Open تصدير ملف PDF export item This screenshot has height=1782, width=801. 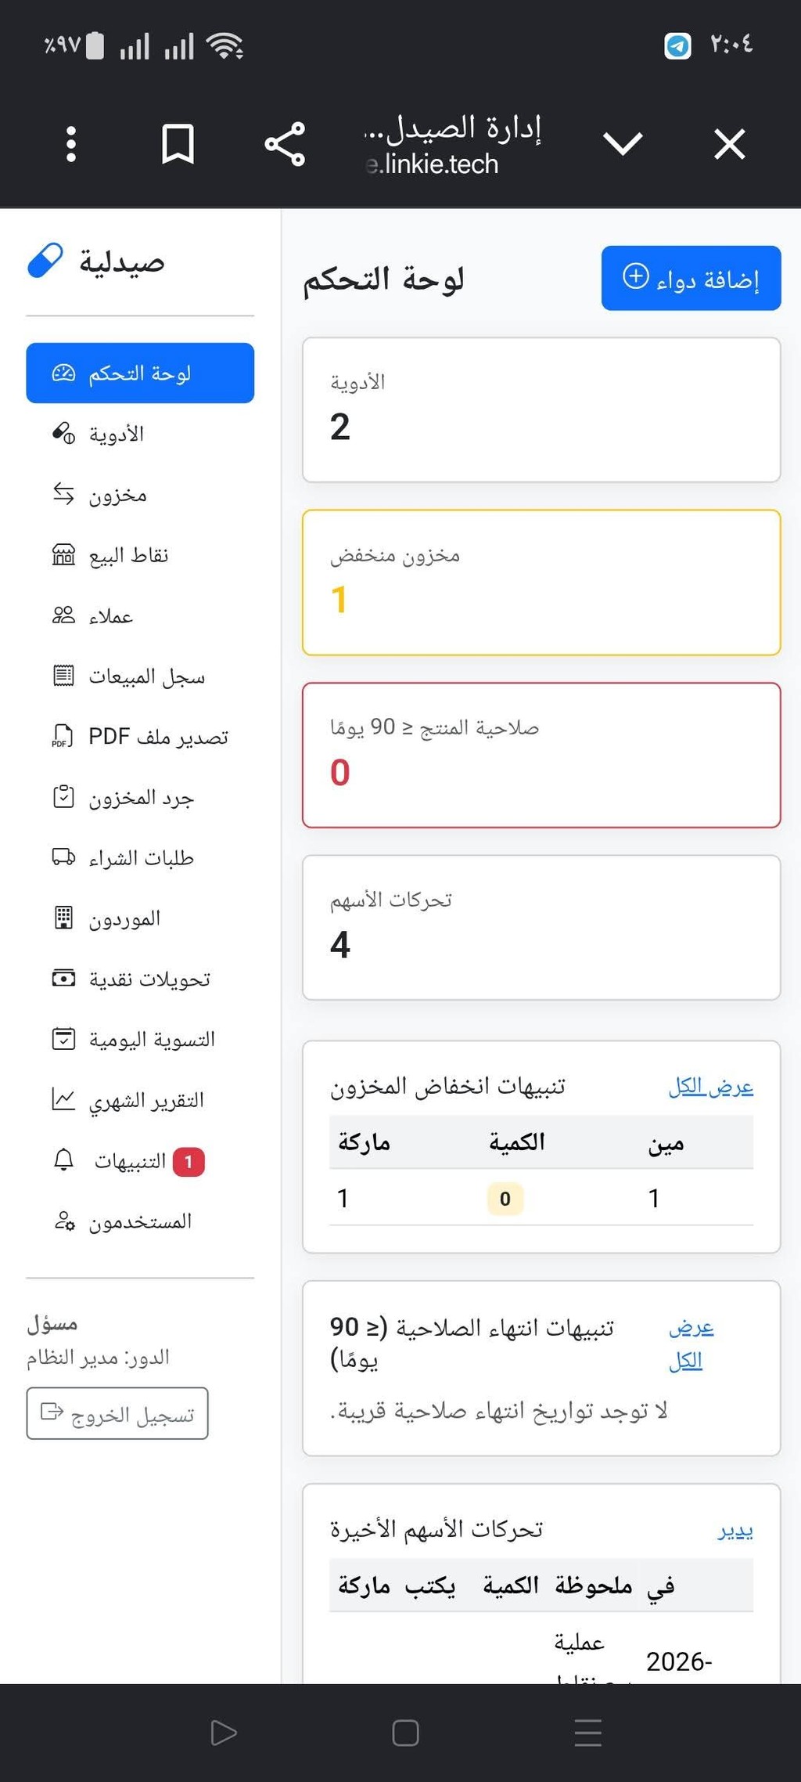(x=140, y=737)
